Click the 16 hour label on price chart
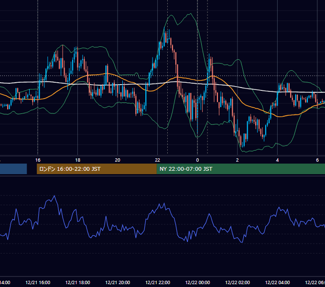Viewport: 325px width, 287px height. click(x=38, y=160)
